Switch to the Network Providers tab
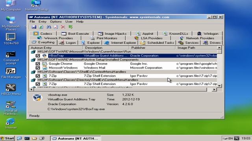Viewport: 252px width, 141px height. (x=197, y=38)
